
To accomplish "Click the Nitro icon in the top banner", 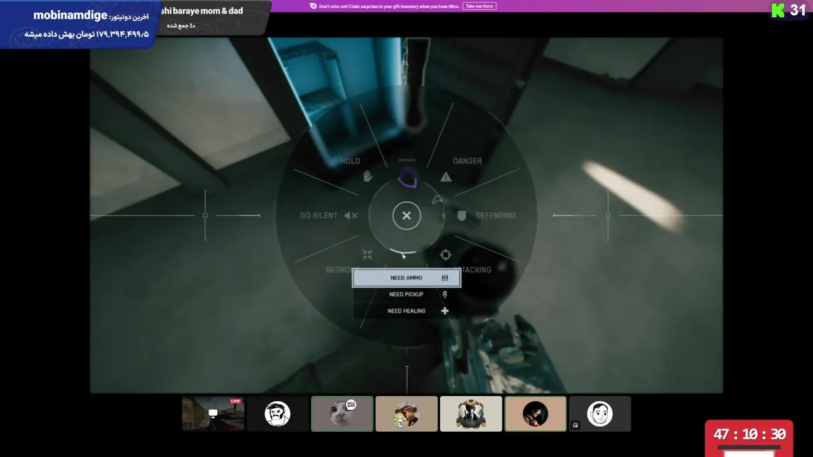I will (x=313, y=6).
